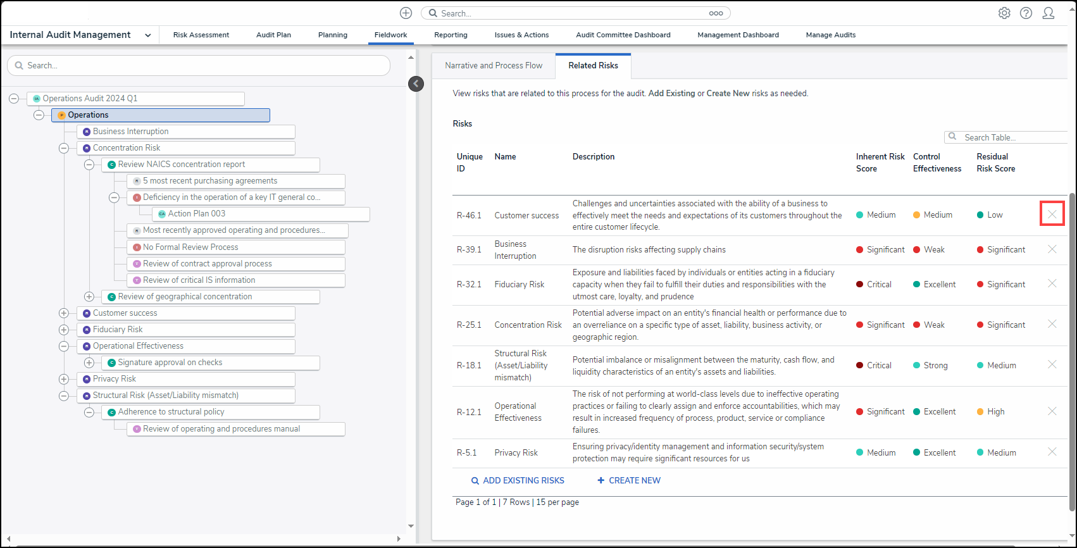This screenshot has height=548, width=1077.
Task: Click ADD EXISTING RISKS button
Action: (518, 480)
